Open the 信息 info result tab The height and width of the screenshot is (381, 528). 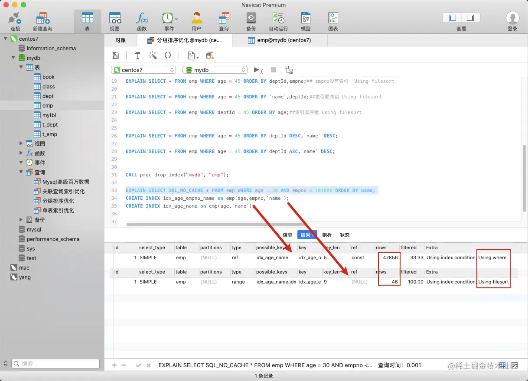(287, 235)
